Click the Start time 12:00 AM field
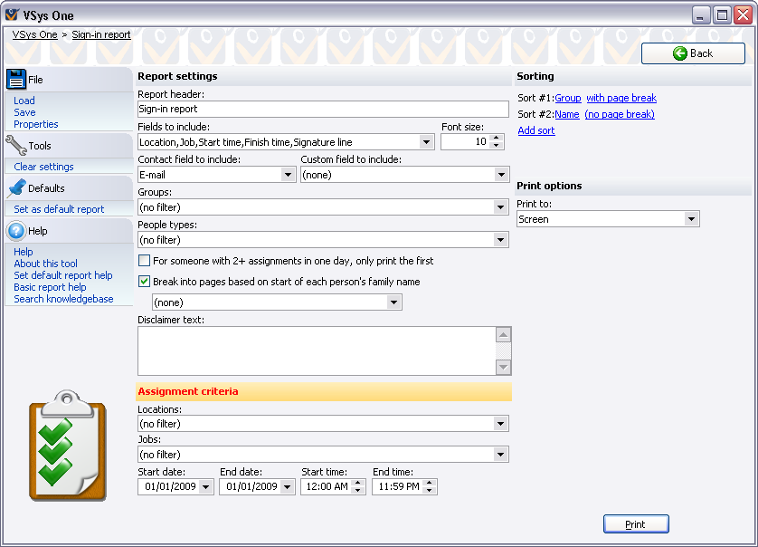The image size is (758, 547). 327,487
